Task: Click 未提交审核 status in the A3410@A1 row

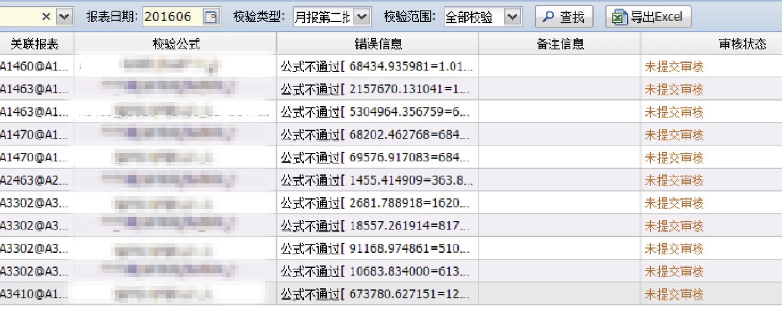Action: point(674,294)
